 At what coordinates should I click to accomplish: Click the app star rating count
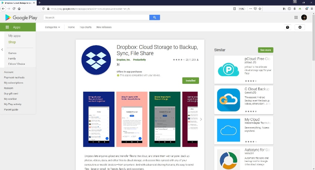click(190, 59)
